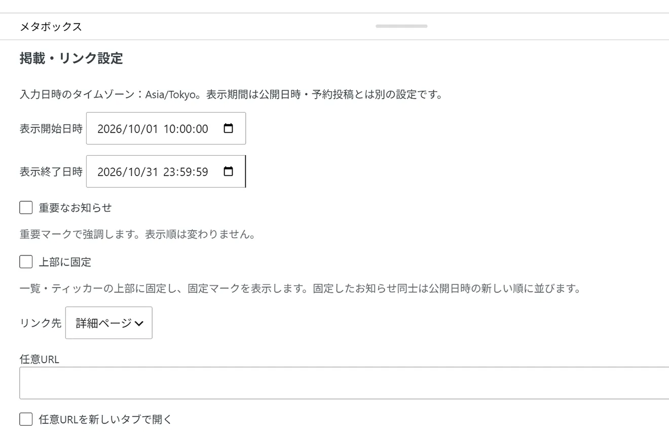
Task: Click the 一覧・ティッカーの上部に固定 description text
Action: 300,289
